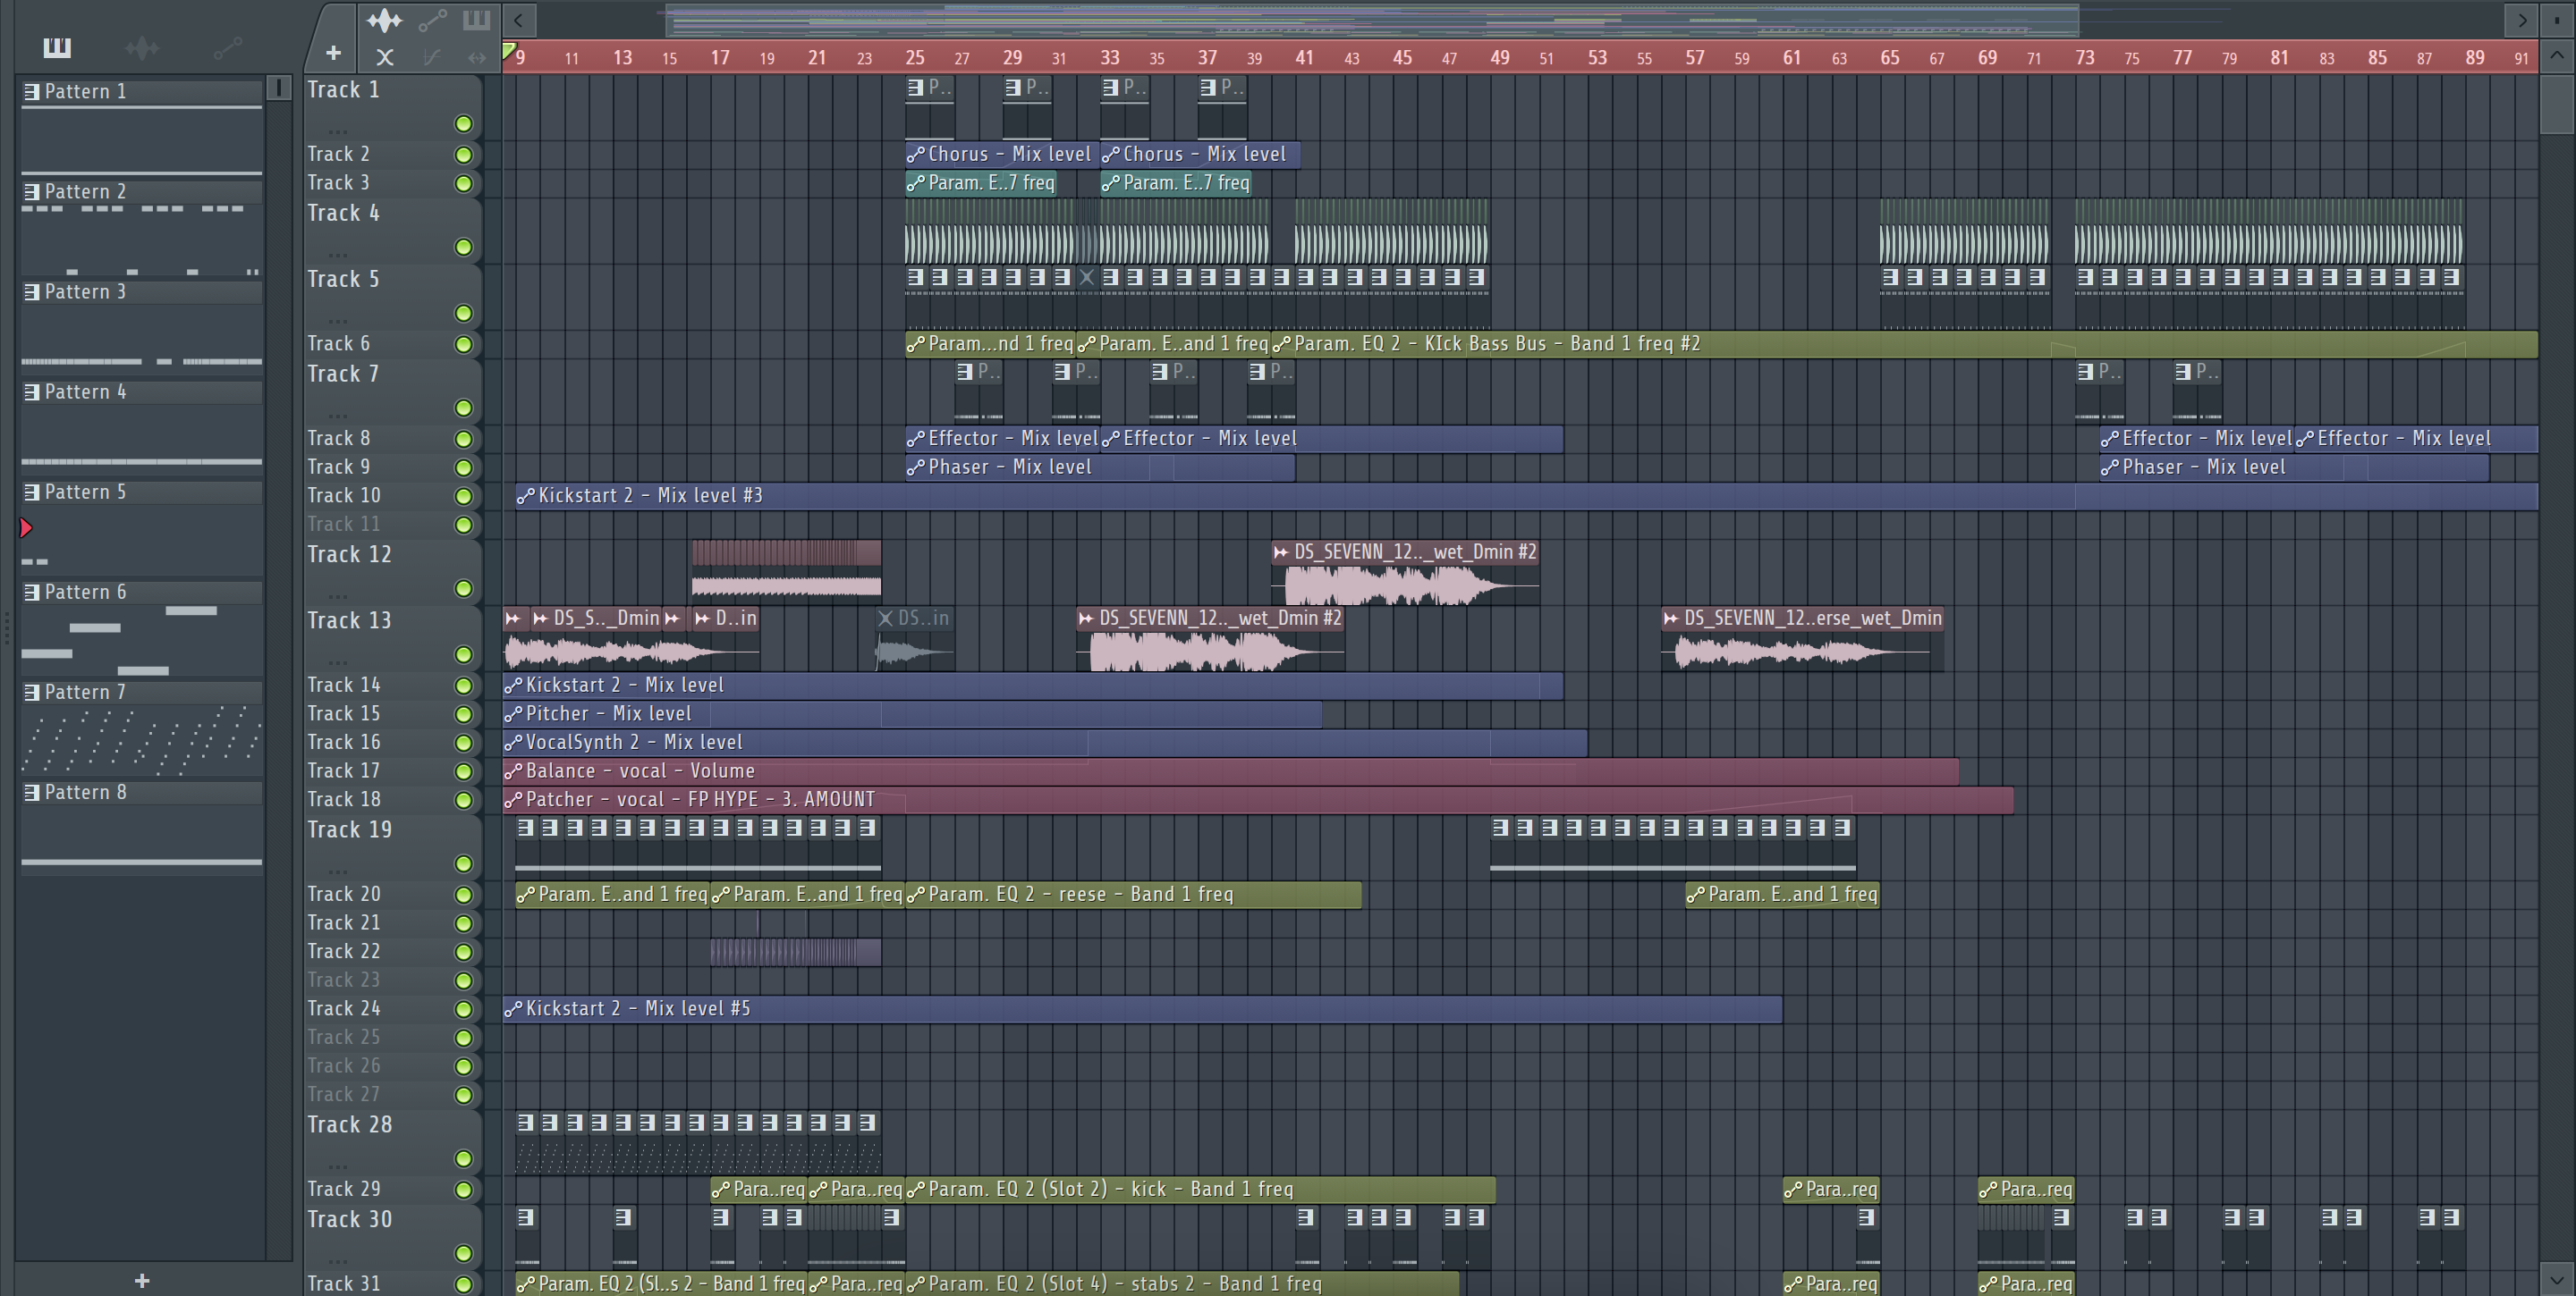Select the Track 30 header

(393, 1236)
